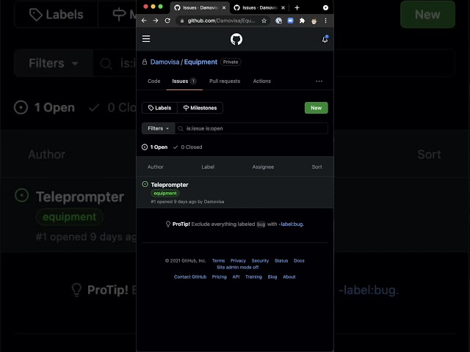Open the Docs footer link
The width and height of the screenshot is (470, 352).
299,261
